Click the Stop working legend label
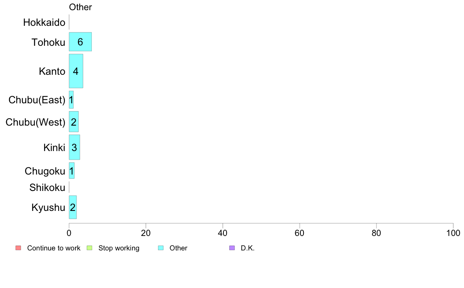This screenshot has height=288, width=464. [x=119, y=248]
